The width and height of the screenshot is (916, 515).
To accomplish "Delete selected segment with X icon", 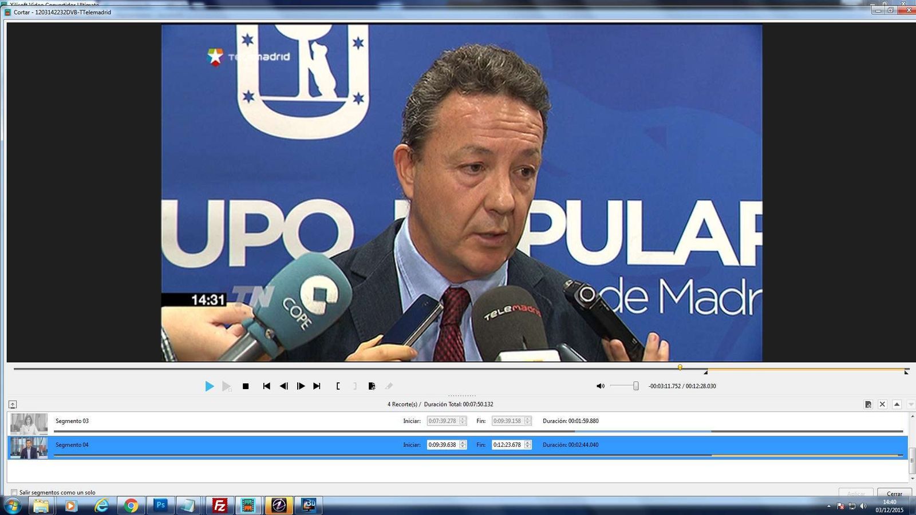I will coord(882,405).
